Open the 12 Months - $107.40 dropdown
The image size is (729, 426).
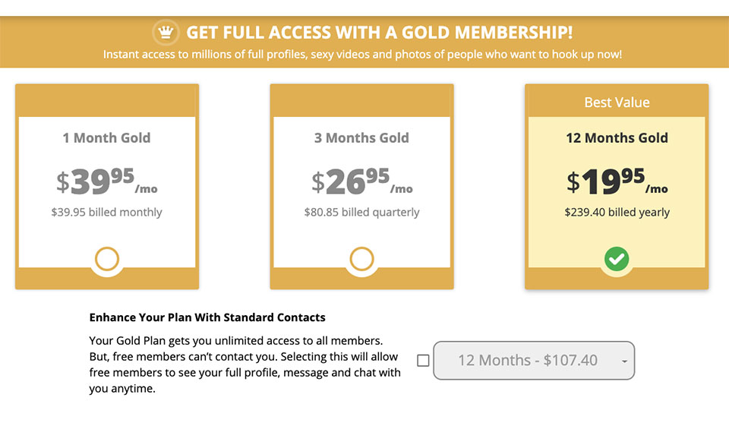[533, 361]
